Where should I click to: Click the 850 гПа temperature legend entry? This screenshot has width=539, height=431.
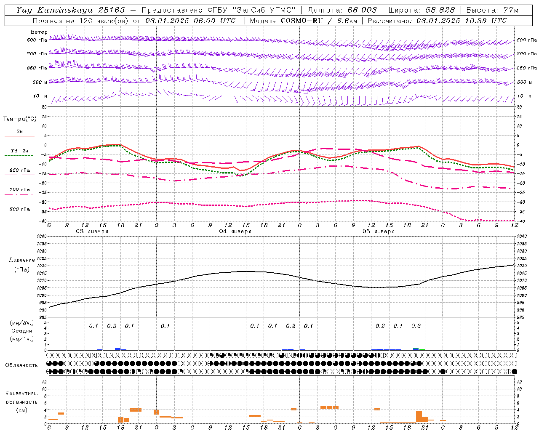pyautogui.click(x=19, y=170)
